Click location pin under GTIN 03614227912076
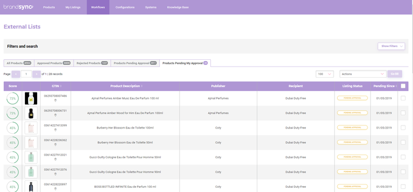413x192 pixels. [x=55, y=174]
